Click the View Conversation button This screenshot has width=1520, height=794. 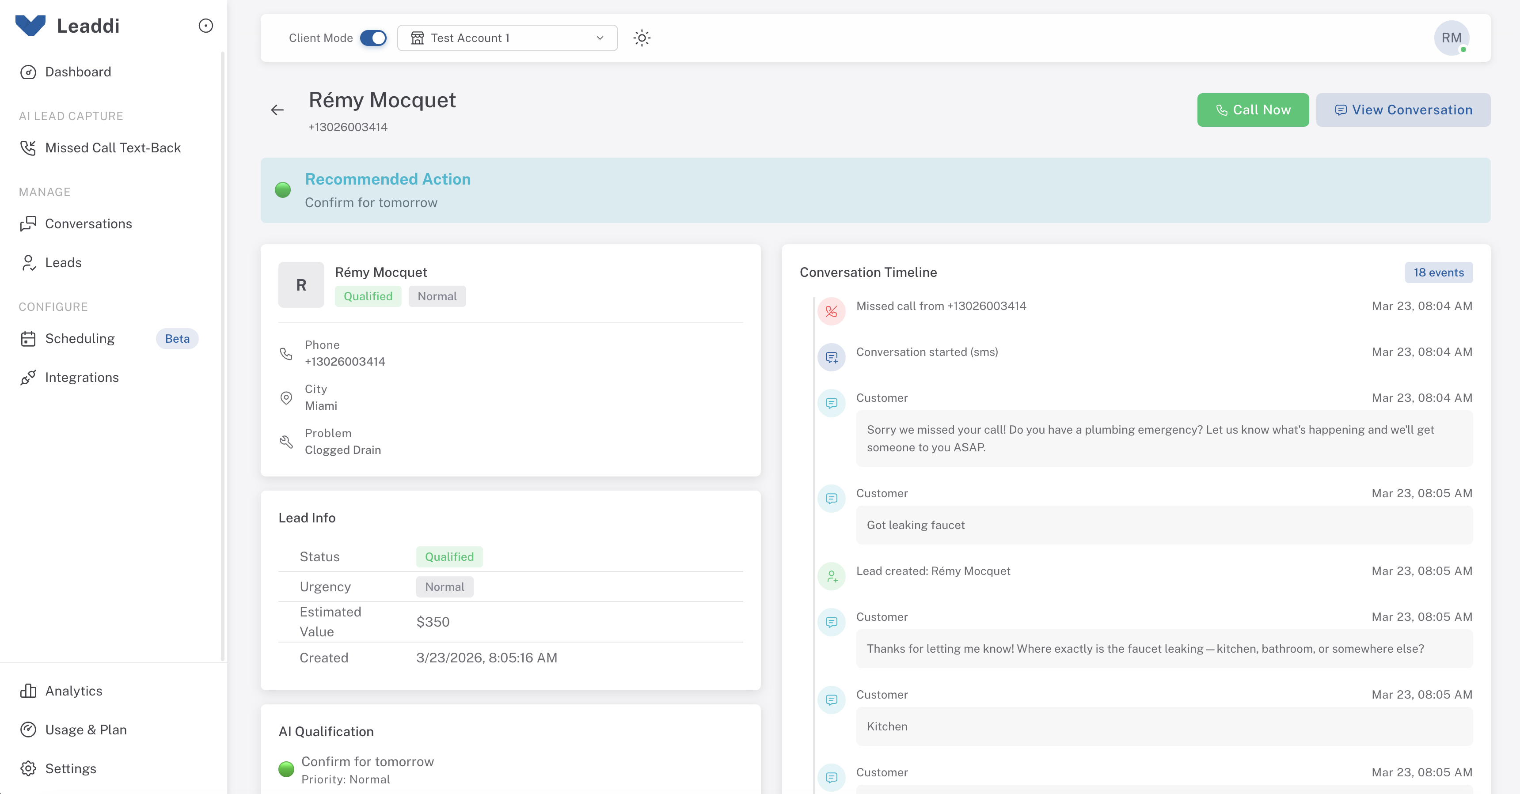(1402, 110)
